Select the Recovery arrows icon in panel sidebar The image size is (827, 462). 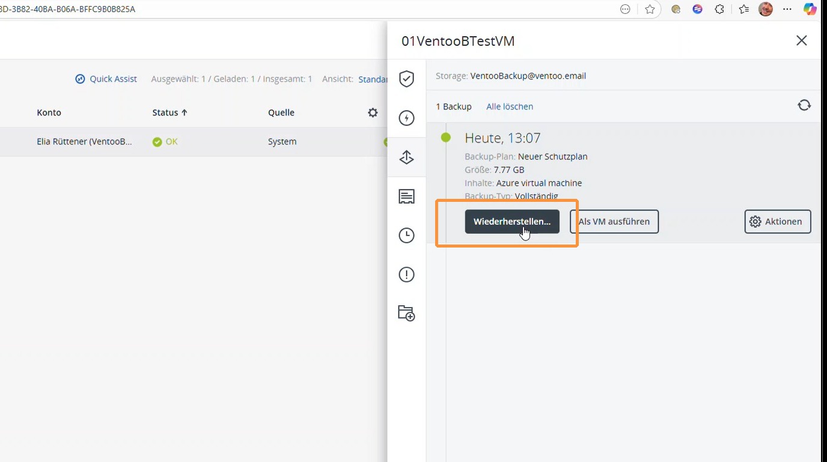[x=407, y=157]
